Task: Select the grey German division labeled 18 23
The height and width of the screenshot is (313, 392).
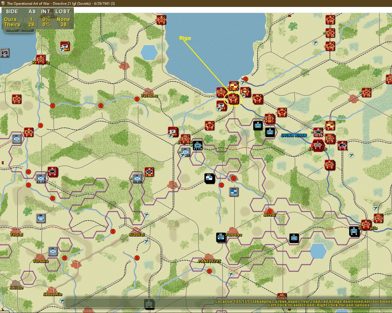Action: (x=137, y=178)
